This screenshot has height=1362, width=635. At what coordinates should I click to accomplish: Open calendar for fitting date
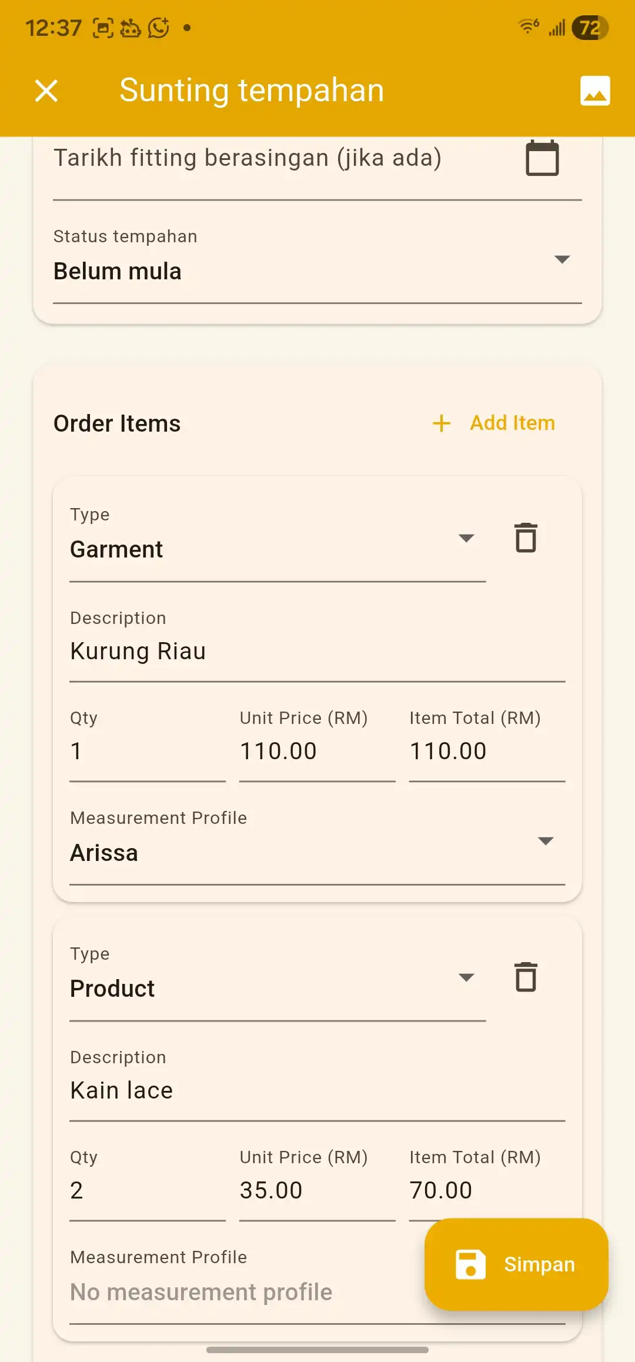542,158
